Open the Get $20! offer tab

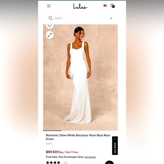click(115, 148)
